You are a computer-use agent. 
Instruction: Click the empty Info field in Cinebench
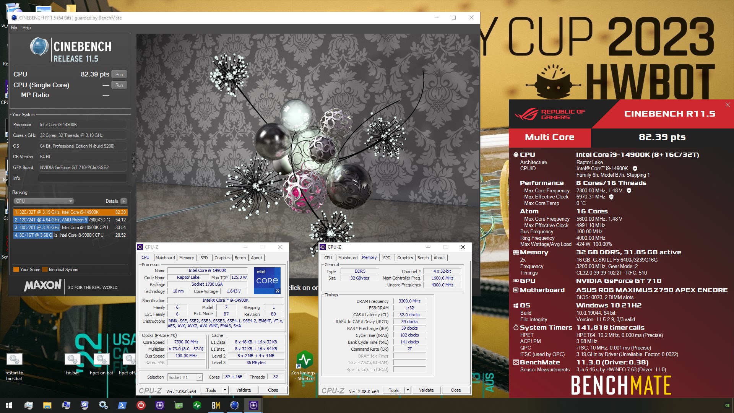[82, 178]
